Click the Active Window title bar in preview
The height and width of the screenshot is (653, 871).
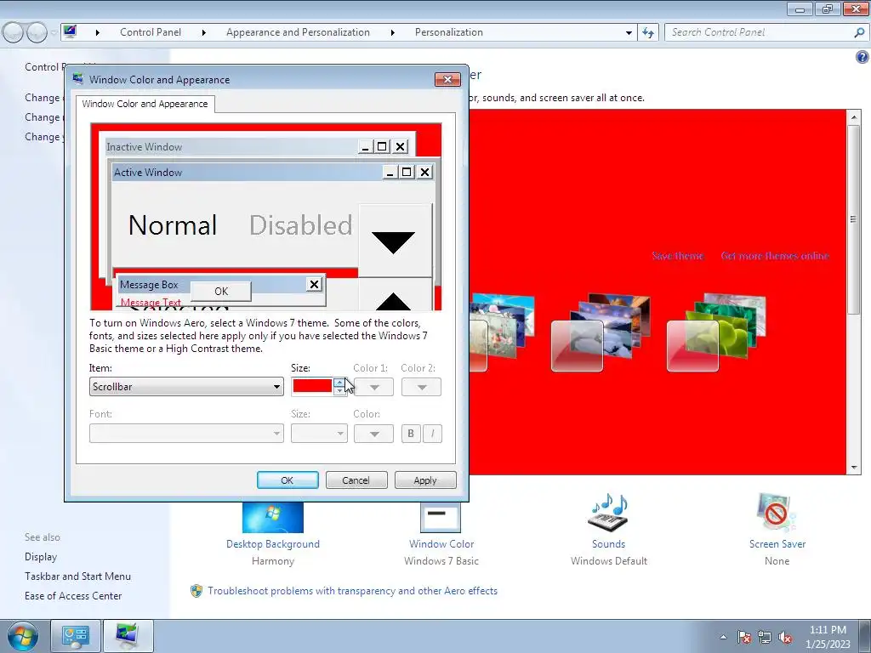coord(248,172)
